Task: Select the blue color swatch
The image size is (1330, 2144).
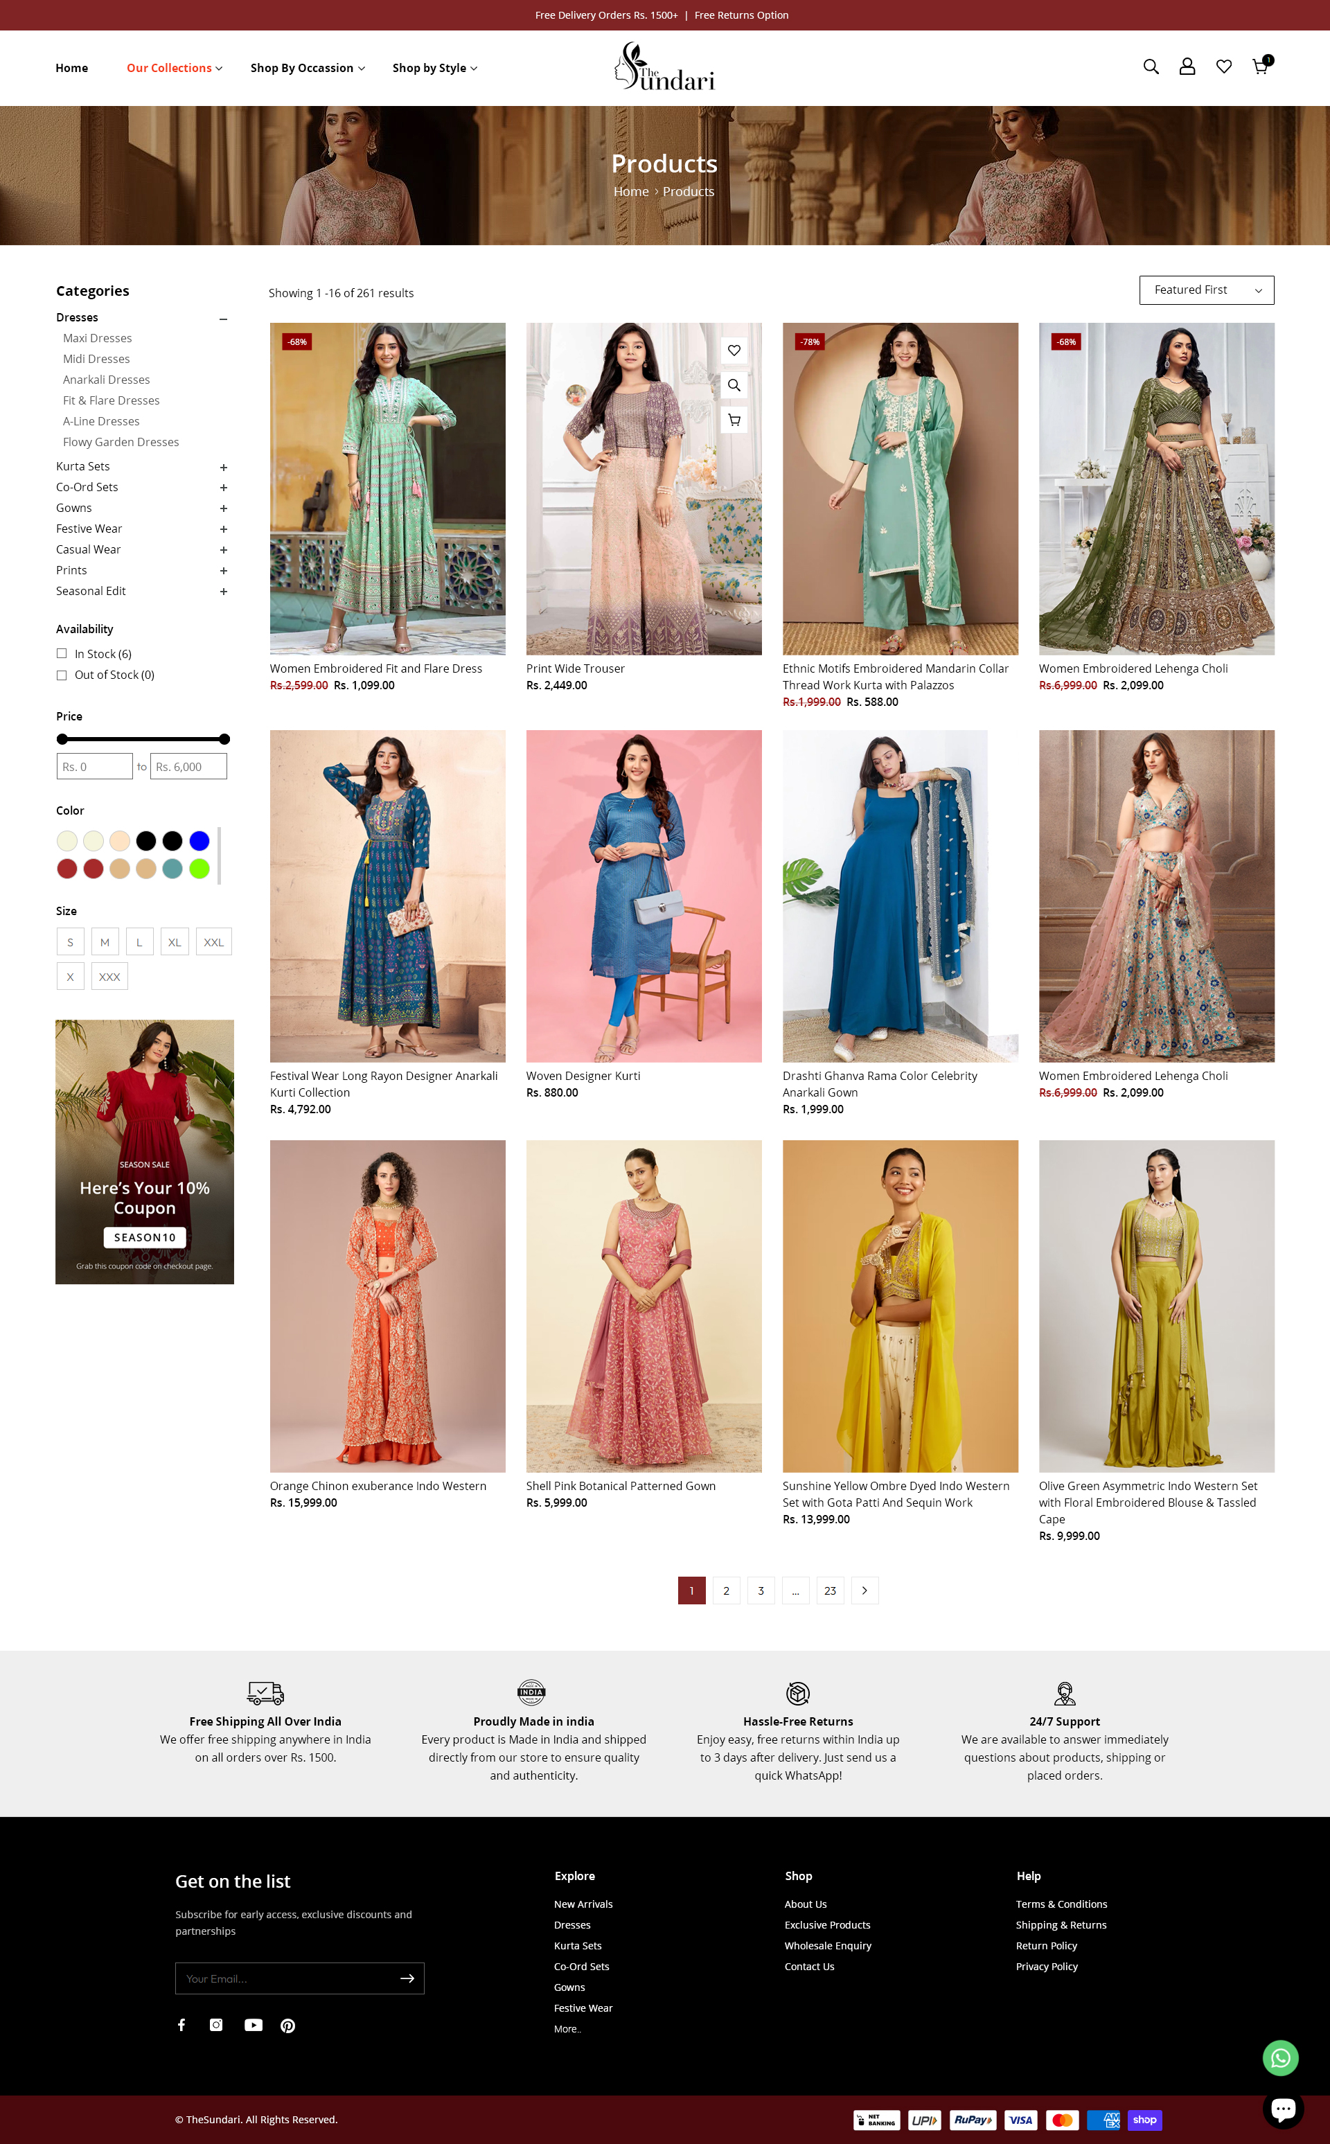Action: [x=199, y=841]
